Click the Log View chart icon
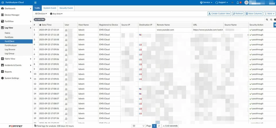This screenshot has width=276, height=128. tap(3, 28)
